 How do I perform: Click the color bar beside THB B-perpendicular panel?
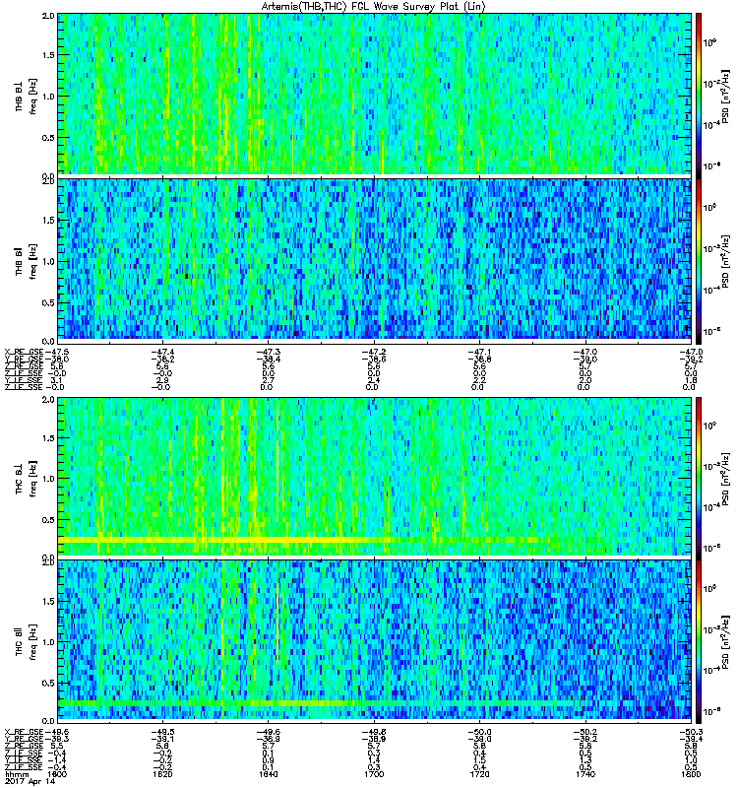pos(698,95)
